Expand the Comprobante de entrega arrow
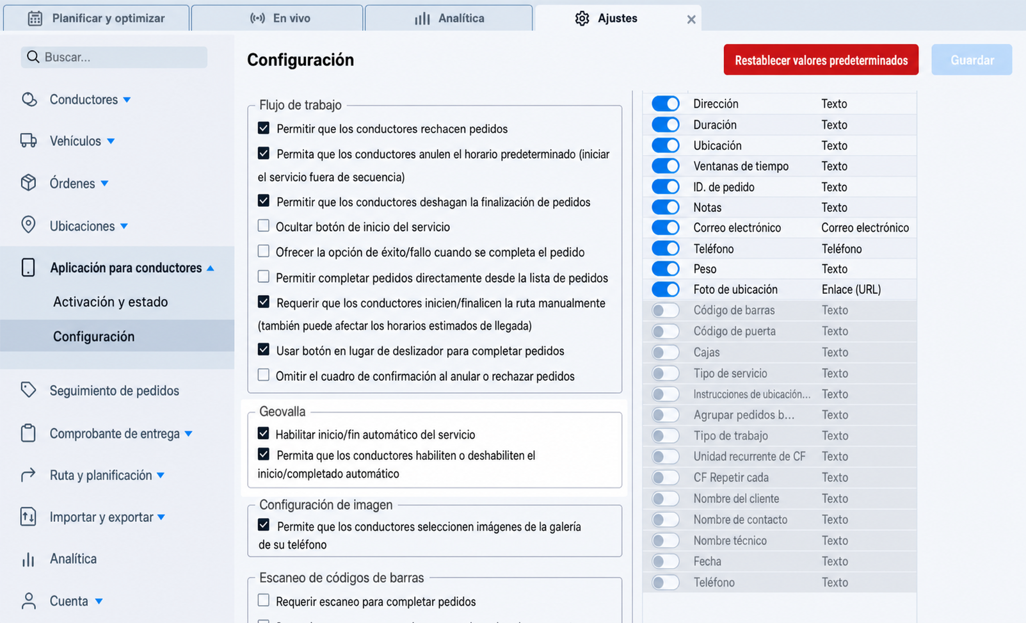The height and width of the screenshot is (623, 1026). click(x=188, y=434)
